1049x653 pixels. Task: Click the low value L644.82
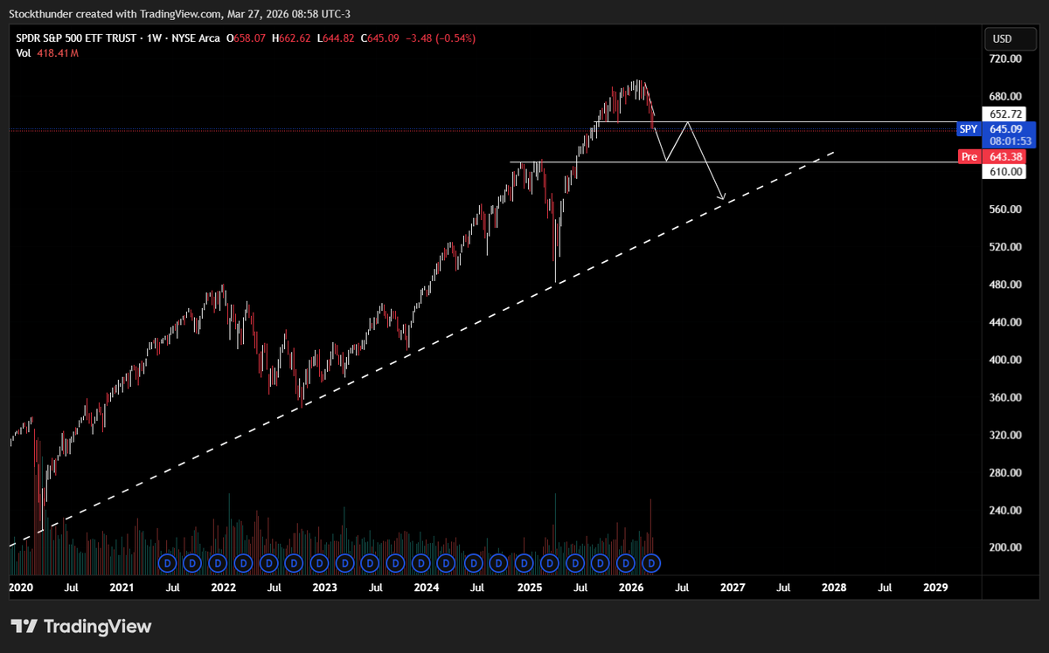pos(335,38)
